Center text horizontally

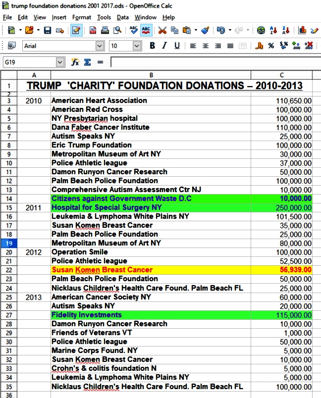(x=206, y=46)
